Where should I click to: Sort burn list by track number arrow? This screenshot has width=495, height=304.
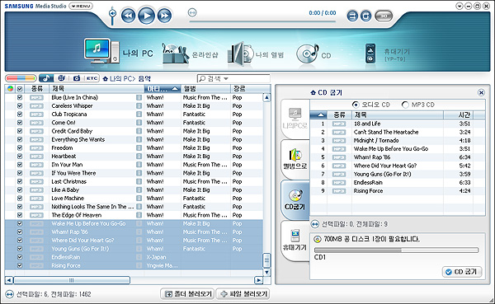coord(320,115)
